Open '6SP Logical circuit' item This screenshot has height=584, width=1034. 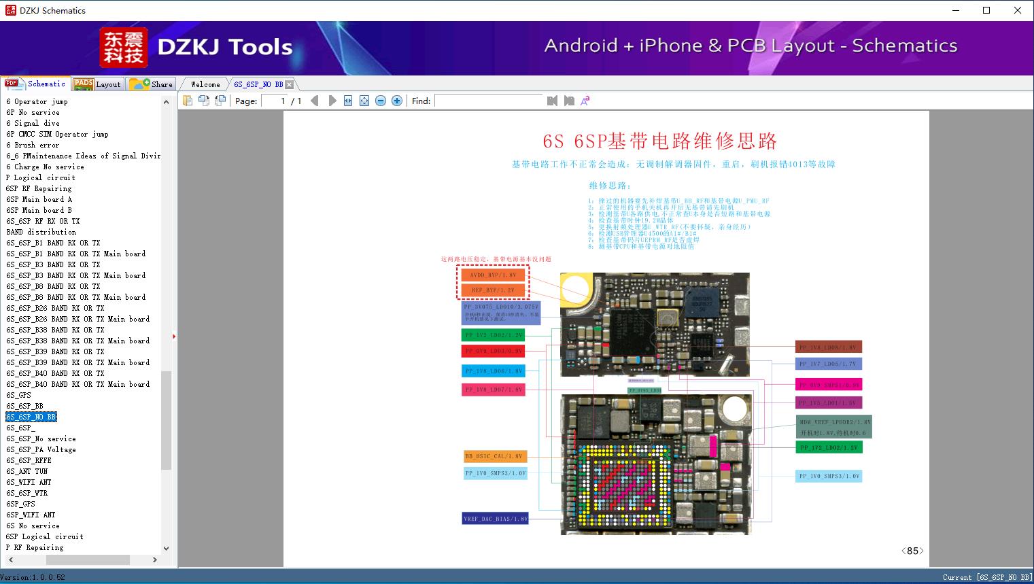tap(45, 536)
